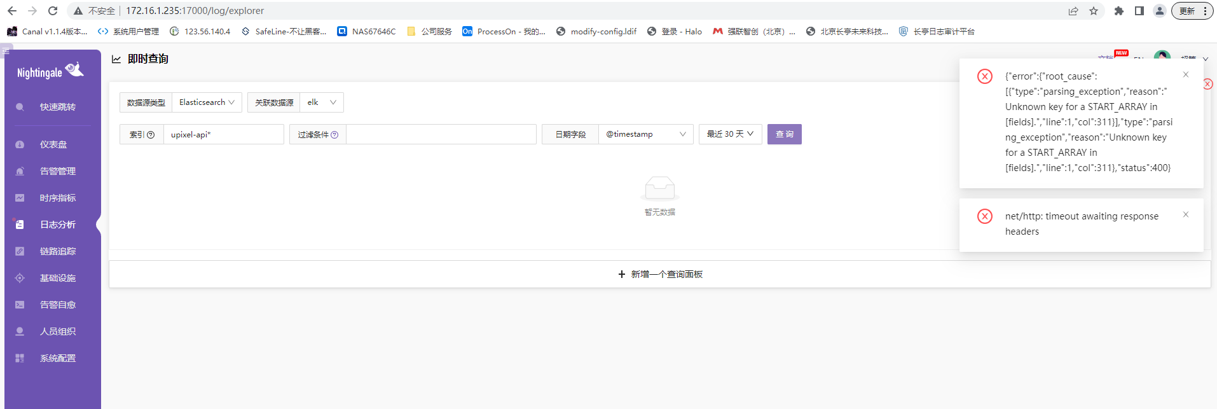Click the 关联数据源 label
The width and height of the screenshot is (1217, 409).
[274, 102]
